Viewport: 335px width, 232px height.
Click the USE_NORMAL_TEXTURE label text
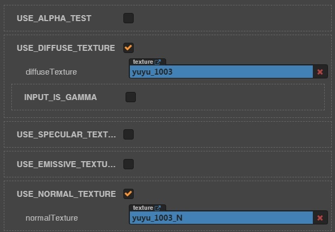tap(66, 194)
